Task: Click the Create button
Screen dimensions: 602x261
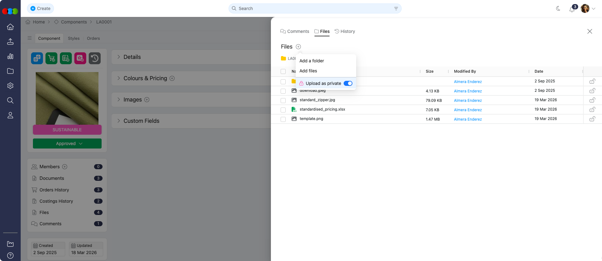Action: (40, 8)
